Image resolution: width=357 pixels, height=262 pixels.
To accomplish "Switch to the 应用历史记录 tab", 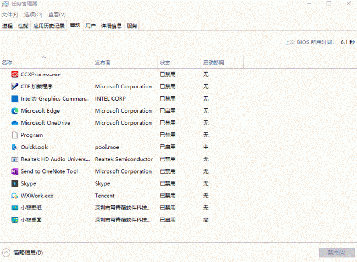I will pos(49,26).
